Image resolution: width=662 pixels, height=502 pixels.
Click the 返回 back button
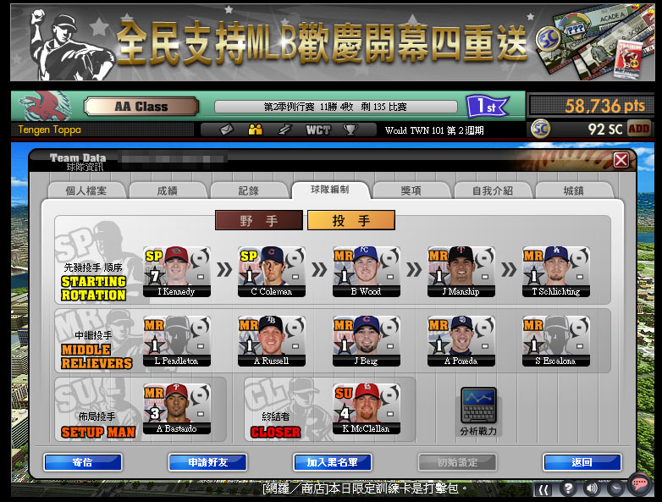[582, 462]
